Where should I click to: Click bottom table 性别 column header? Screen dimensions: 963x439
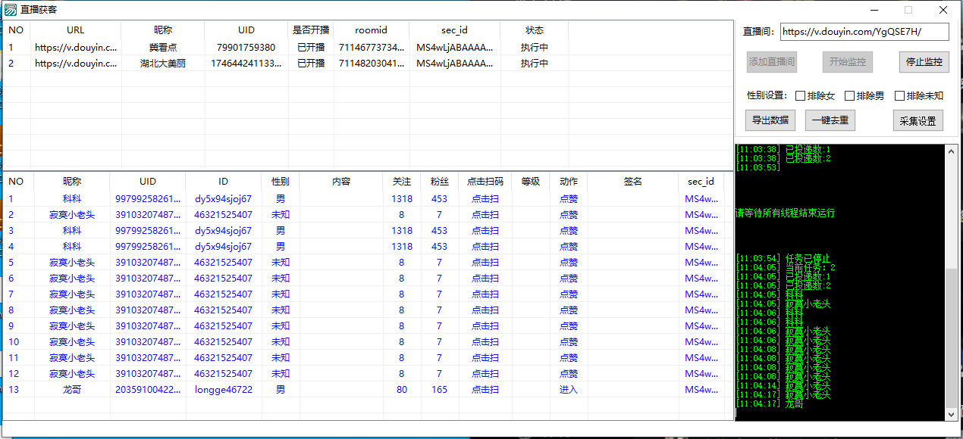tap(281, 182)
